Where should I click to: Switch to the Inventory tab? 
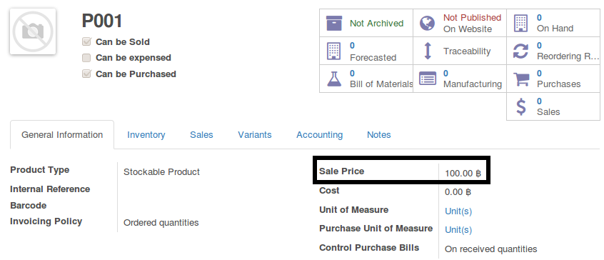pyautogui.click(x=146, y=135)
